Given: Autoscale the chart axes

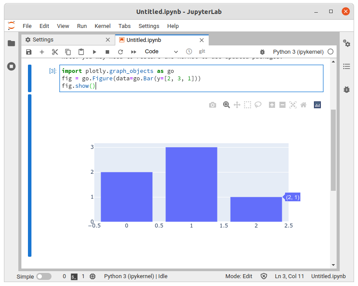Looking at the screenshot, I should coord(293,105).
